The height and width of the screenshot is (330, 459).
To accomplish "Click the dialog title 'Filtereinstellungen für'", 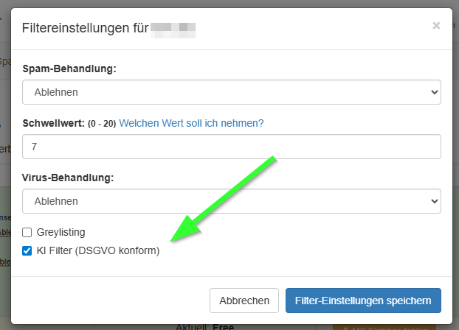I will [84, 29].
